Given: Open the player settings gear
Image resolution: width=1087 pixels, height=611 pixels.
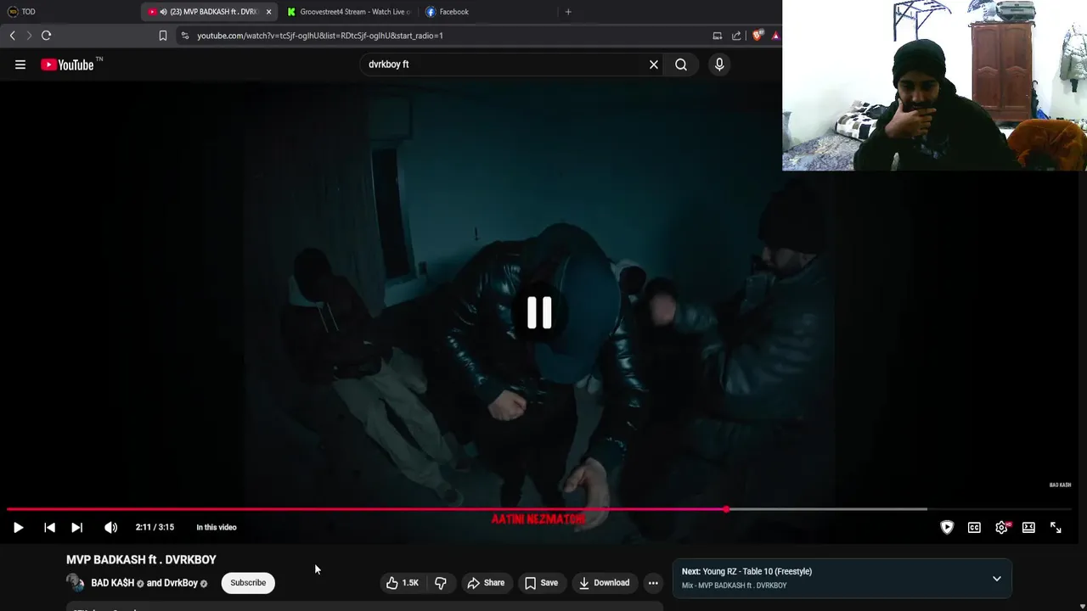Looking at the screenshot, I should pos(1002,527).
